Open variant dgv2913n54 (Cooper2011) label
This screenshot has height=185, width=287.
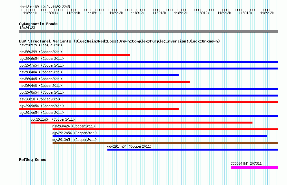point(74,140)
